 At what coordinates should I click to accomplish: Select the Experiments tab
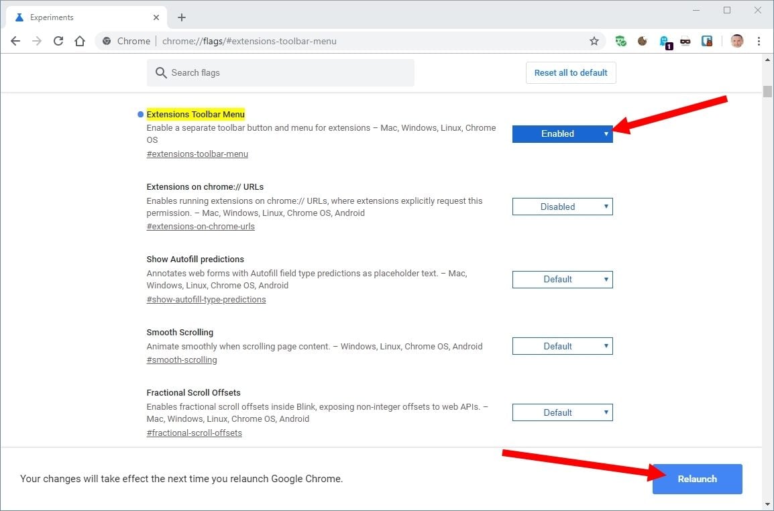tap(87, 17)
